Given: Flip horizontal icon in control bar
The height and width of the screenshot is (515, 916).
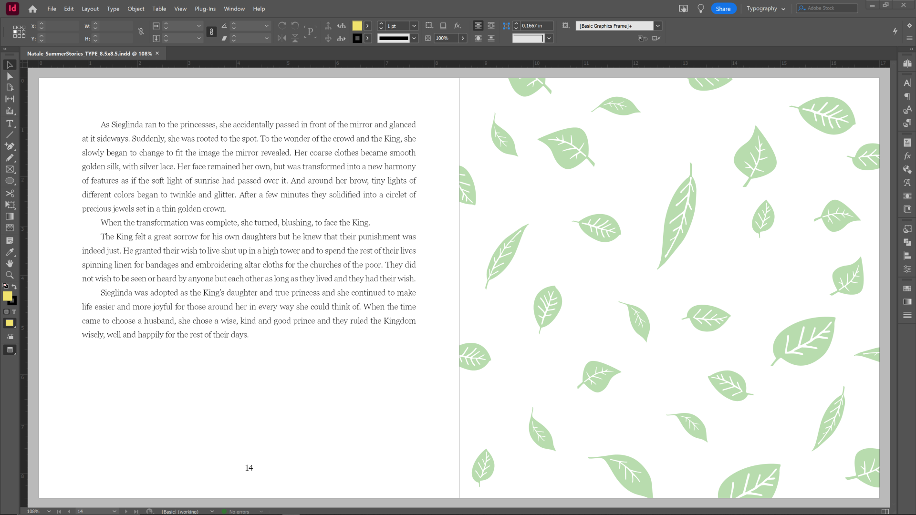Looking at the screenshot, I should [282, 38].
